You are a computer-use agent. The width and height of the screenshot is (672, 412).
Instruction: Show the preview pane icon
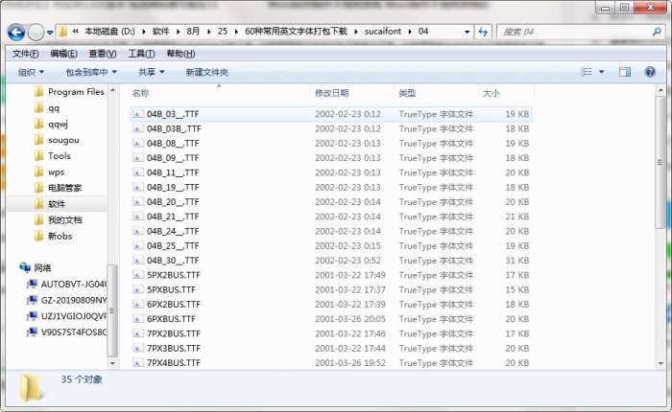click(624, 72)
